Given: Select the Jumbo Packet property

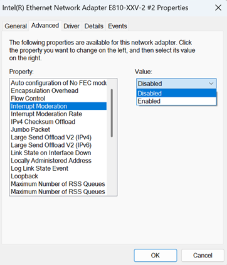Looking at the screenshot, I should (58, 129).
